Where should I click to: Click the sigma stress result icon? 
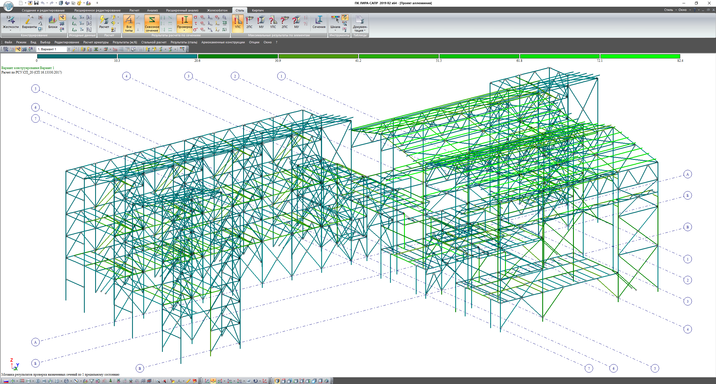pos(196,18)
